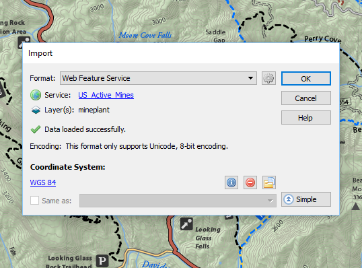Click Looking Glass Falls map label
Image resolution: width=362 pixels, height=268 pixels.
208,238
